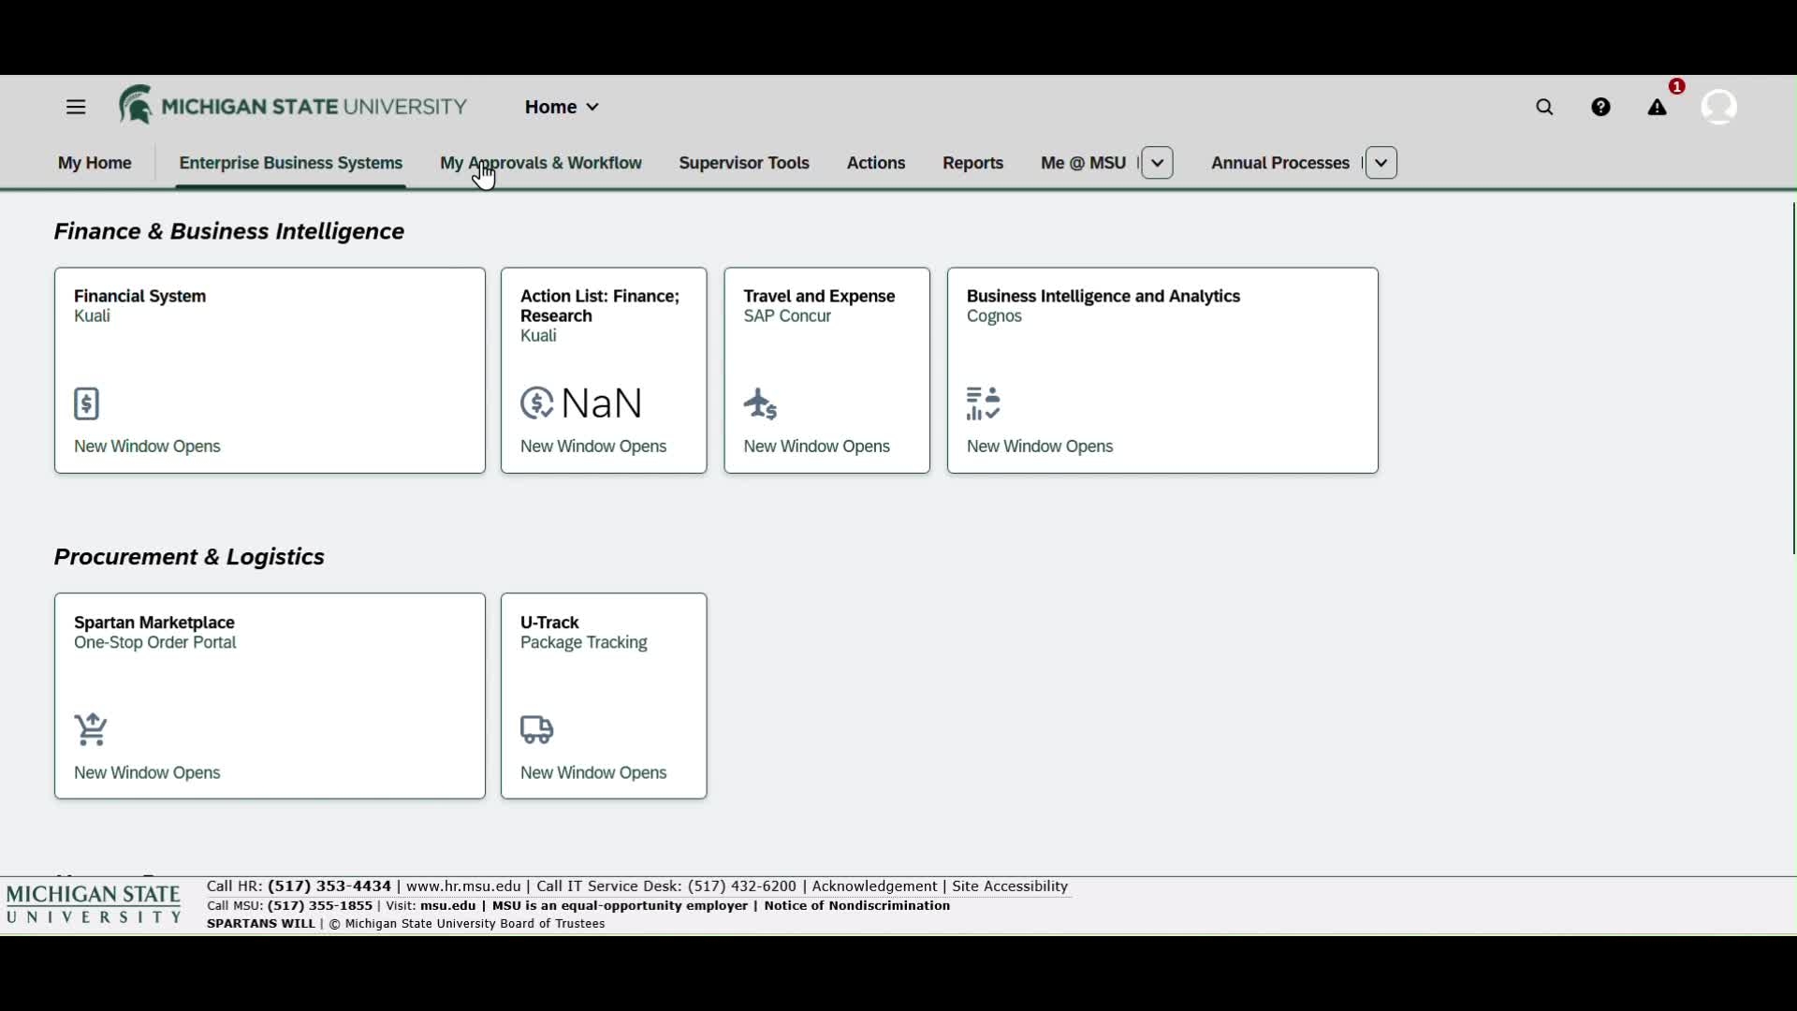Click New Window Opens under Financial System
Image resolution: width=1797 pixels, height=1011 pixels.
coord(148,447)
